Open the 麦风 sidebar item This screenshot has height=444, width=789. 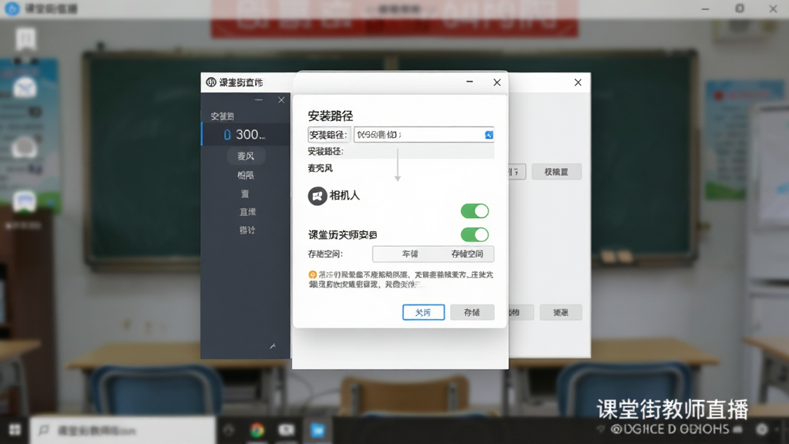pos(246,156)
